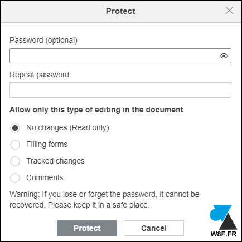Viewport: 242px width, 242px height.
Task: Click the "Repeat password" field label
Action: [39, 75]
